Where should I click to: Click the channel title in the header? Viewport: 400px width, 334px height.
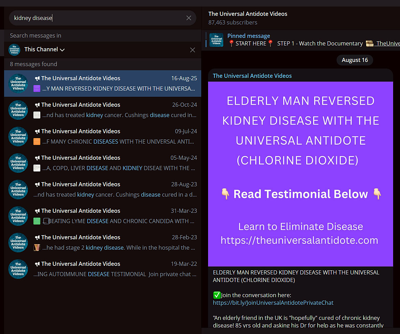[248, 14]
